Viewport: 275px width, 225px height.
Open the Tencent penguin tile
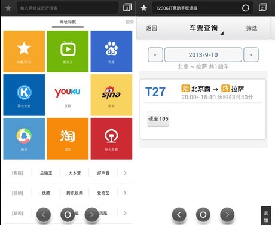[24, 139]
